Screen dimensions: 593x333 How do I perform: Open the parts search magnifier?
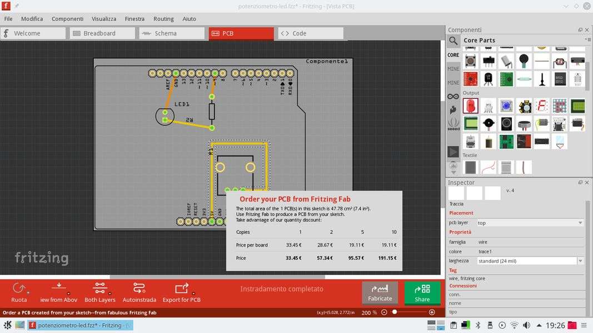click(454, 41)
